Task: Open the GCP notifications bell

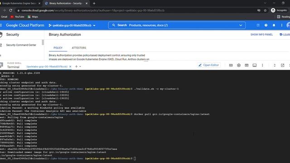Action: [x=274, y=25]
